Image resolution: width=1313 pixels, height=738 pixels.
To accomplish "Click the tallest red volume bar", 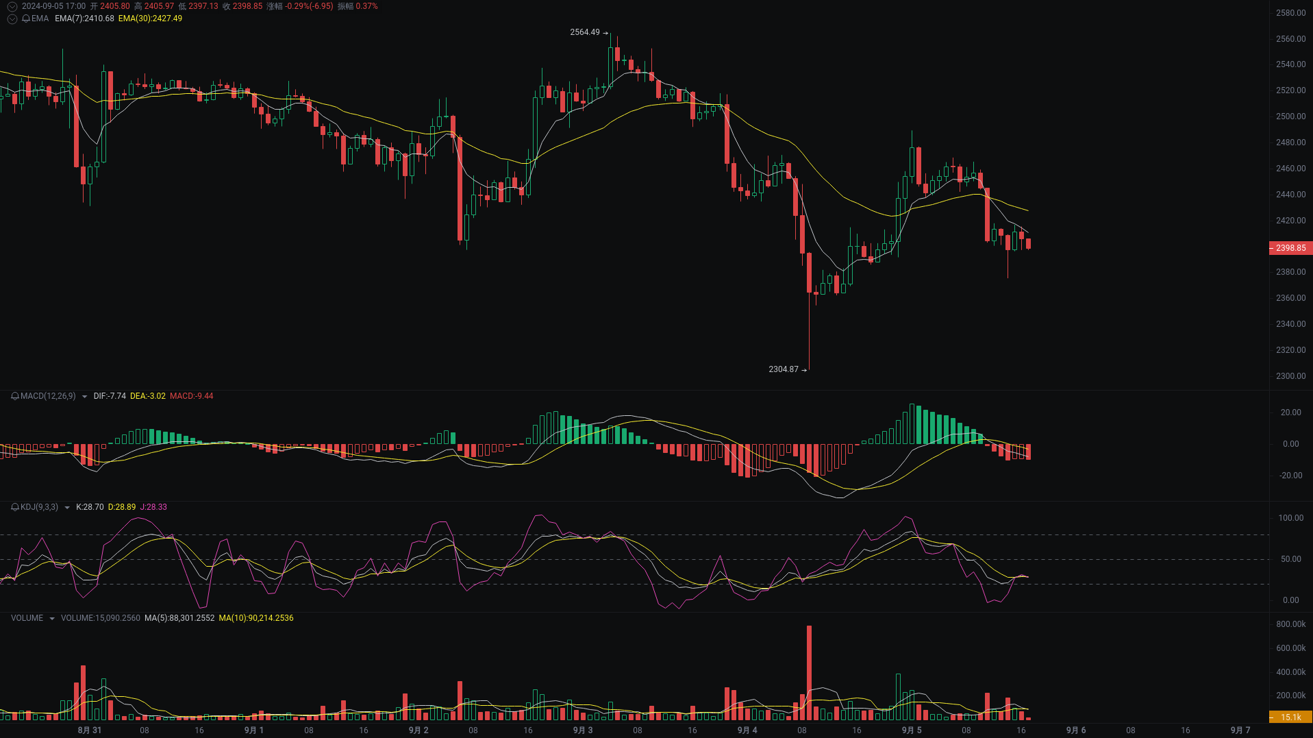I will [810, 672].
